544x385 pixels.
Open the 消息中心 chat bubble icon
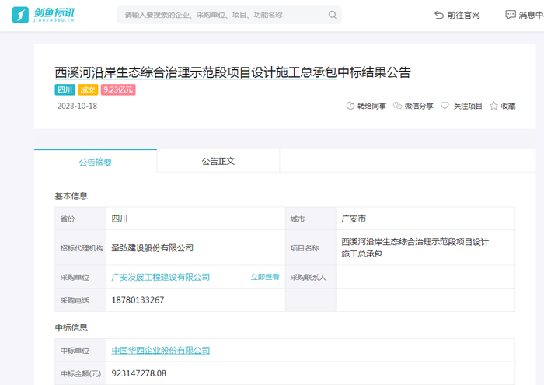point(511,15)
